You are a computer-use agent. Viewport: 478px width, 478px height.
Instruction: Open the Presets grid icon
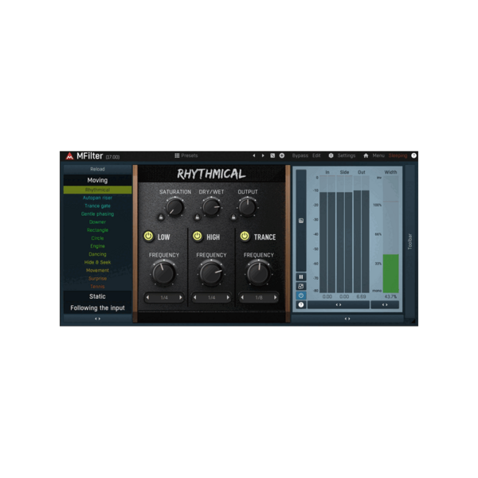(177, 156)
